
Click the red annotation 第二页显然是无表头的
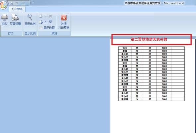pos(149,40)
